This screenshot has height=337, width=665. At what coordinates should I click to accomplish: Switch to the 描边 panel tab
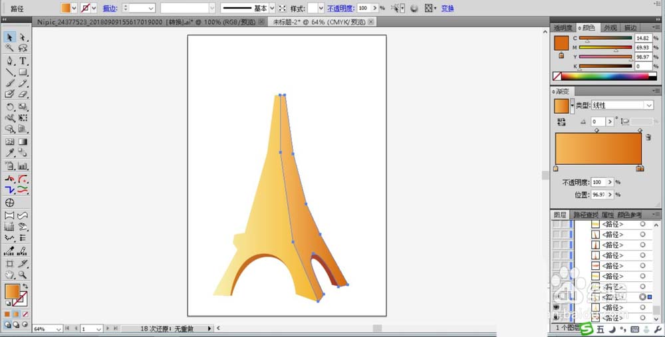[x=630, y=27]
